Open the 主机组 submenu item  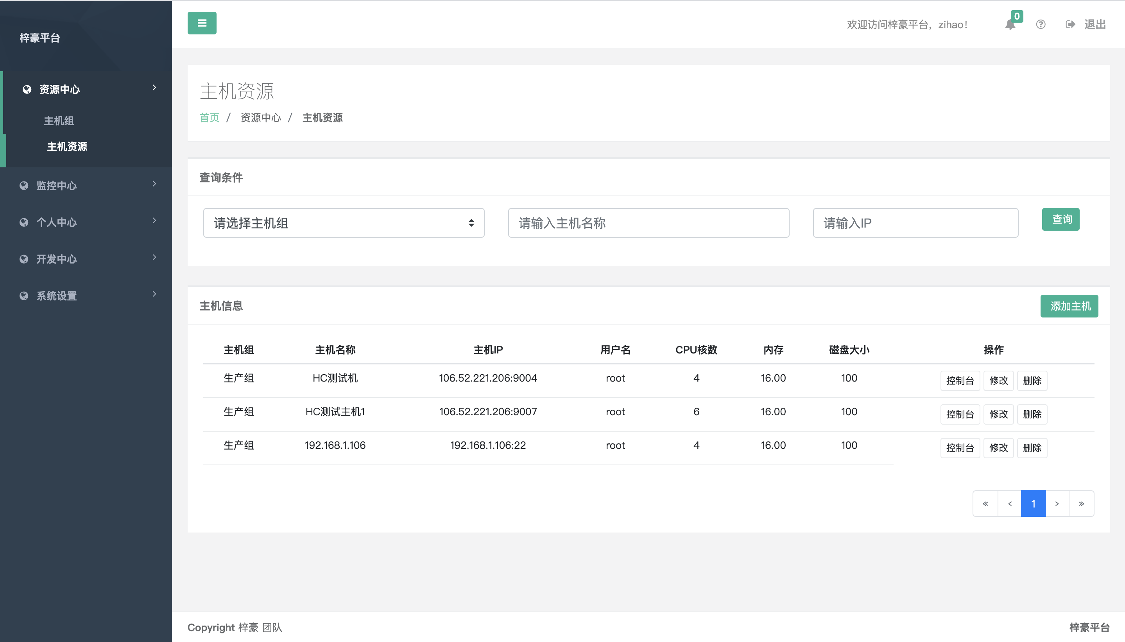point(59,121)
